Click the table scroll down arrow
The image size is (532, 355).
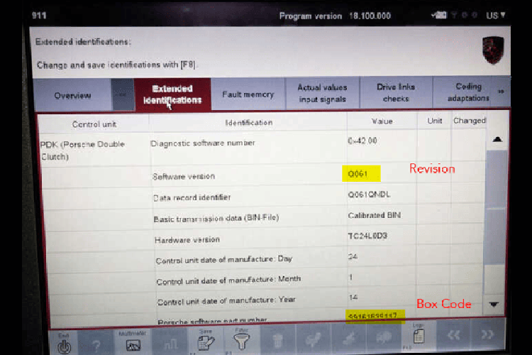coord(494,304)
